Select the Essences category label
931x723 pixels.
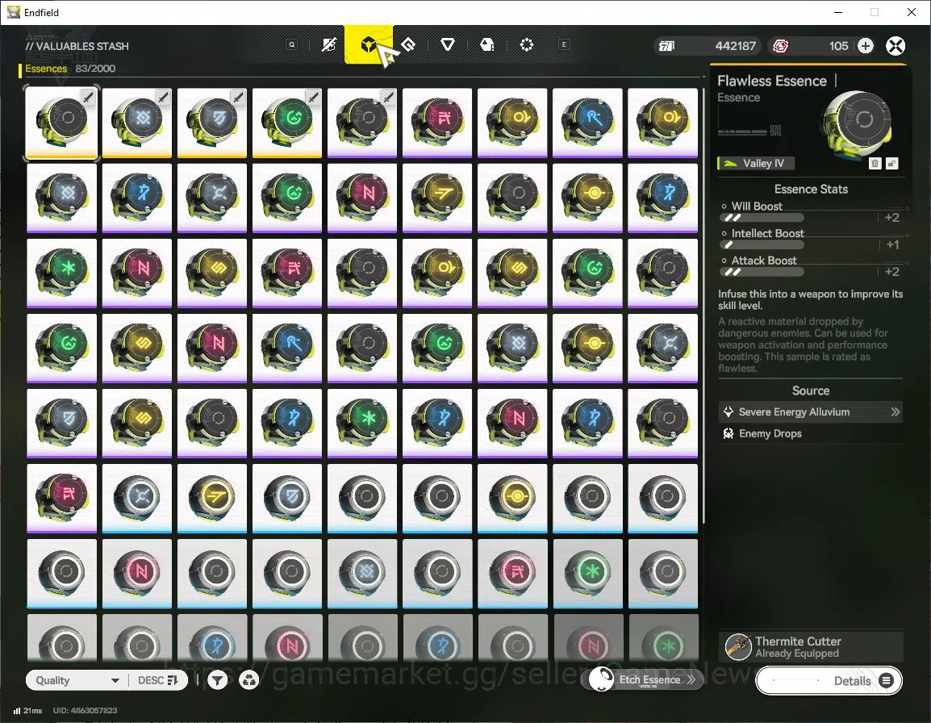[46, 69]
